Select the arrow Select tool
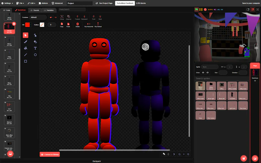Screen dimensions: 261x163 pyautogui.click(x=26, y=35)
